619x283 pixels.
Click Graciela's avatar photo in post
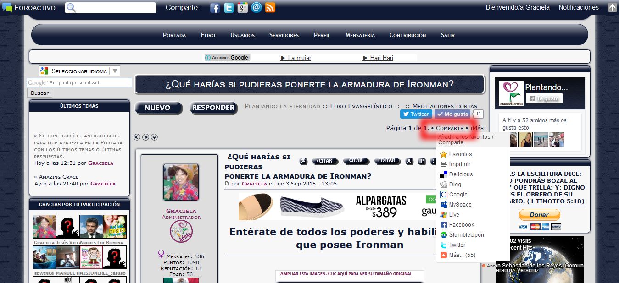(181, 182)
